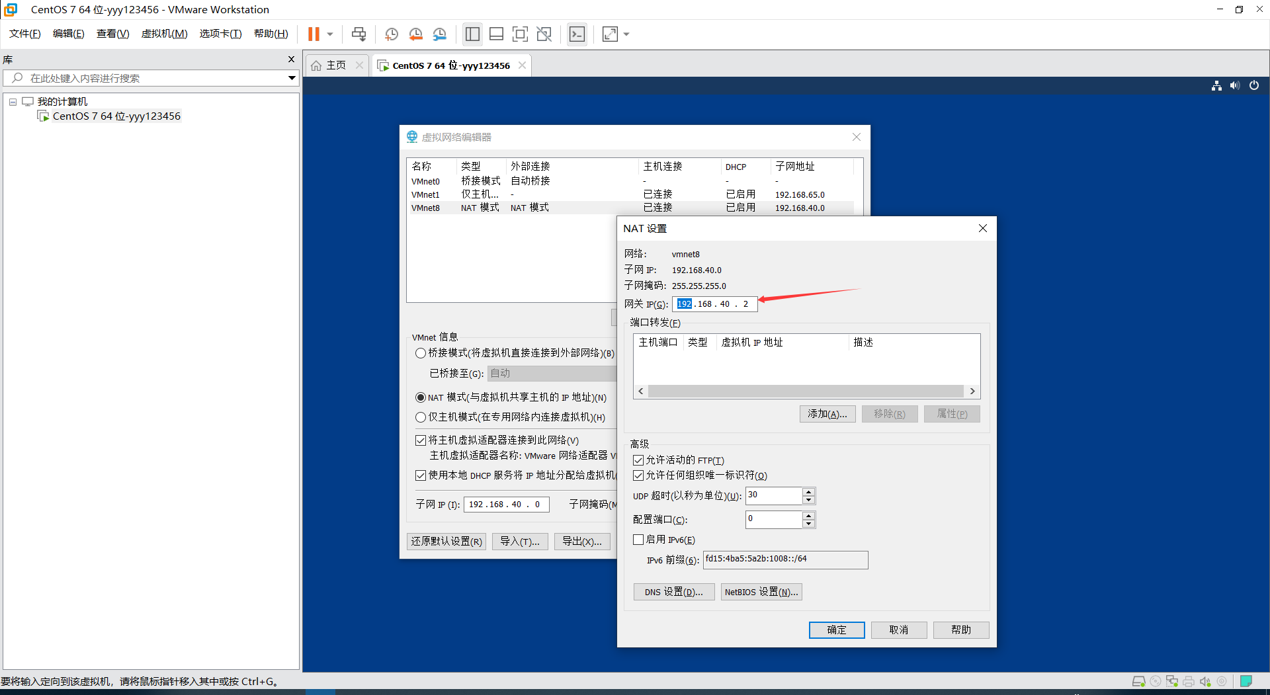Click the sound card status bar icon

coord(1205,681)
